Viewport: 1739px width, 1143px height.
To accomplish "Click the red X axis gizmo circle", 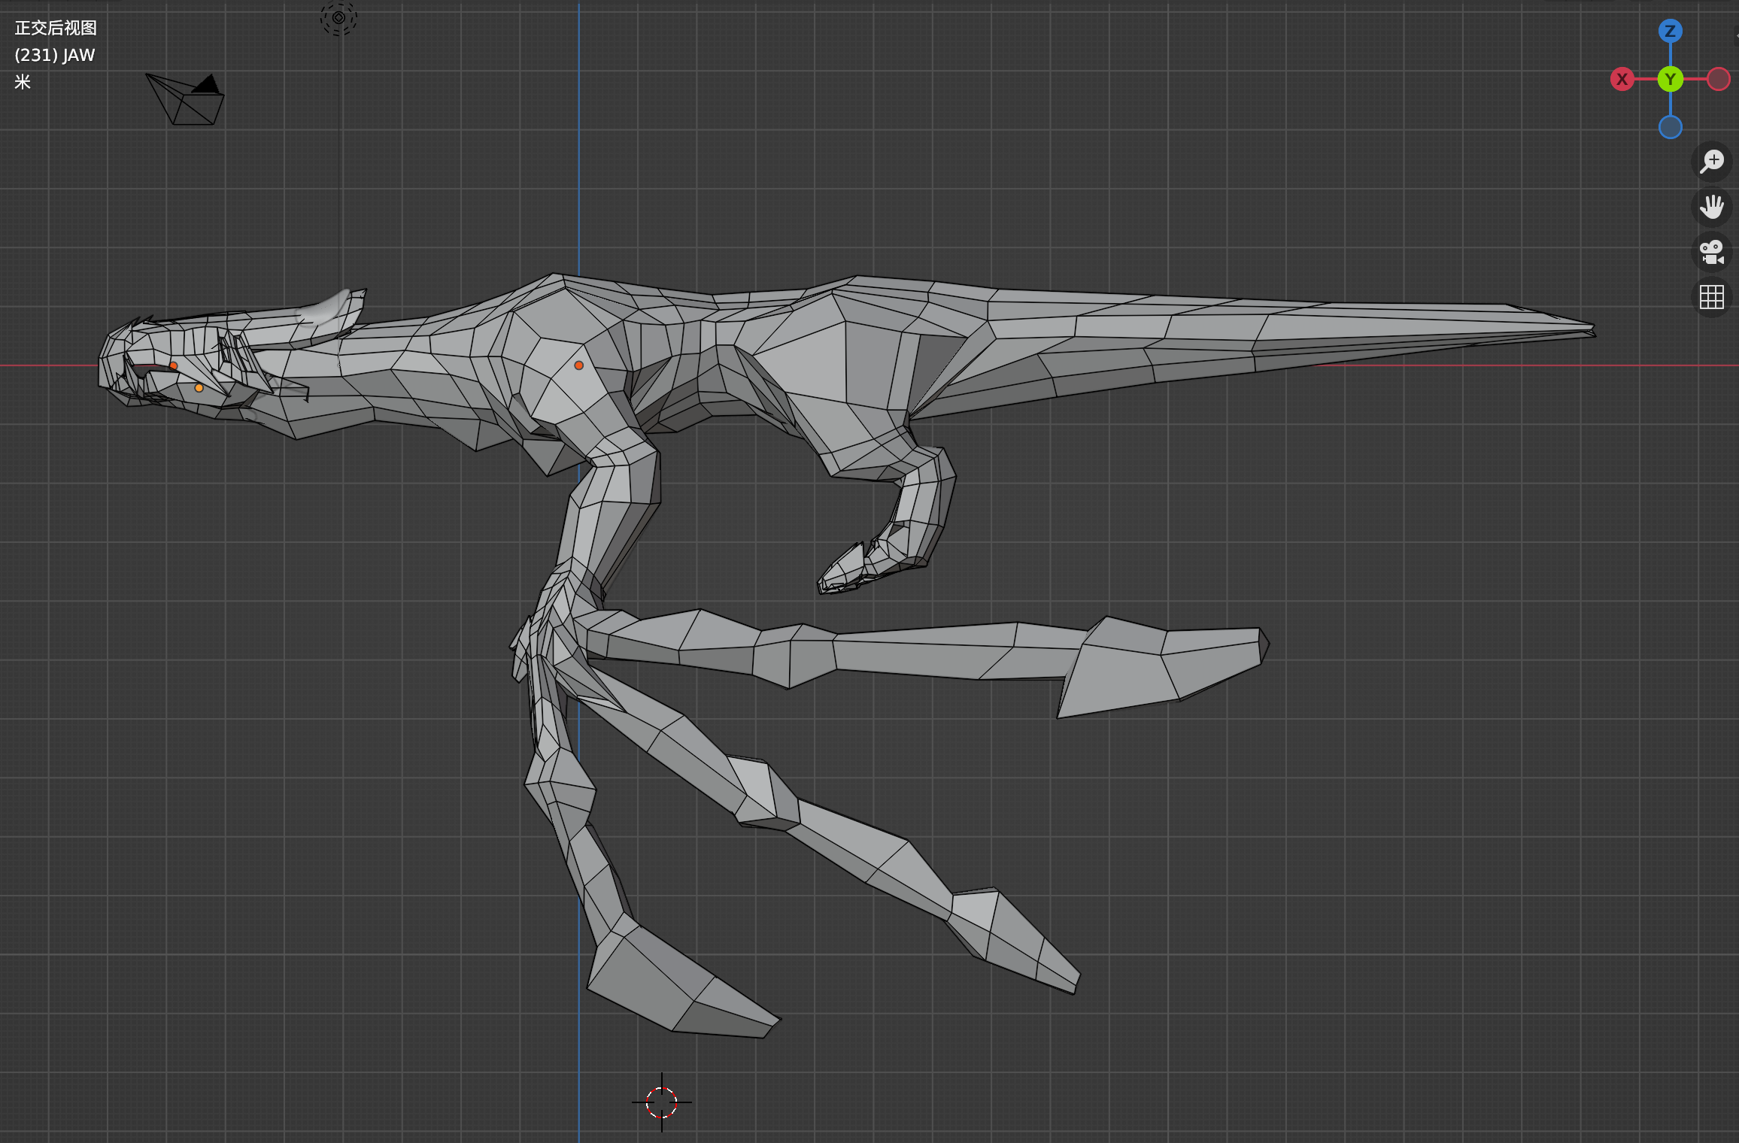I will pyautogui.click(x=1622, y=79).
